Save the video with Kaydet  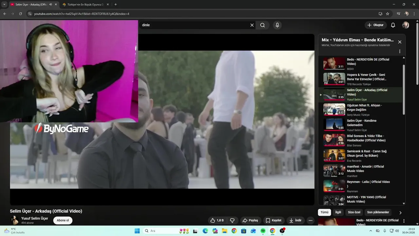[x=274, y=221]
